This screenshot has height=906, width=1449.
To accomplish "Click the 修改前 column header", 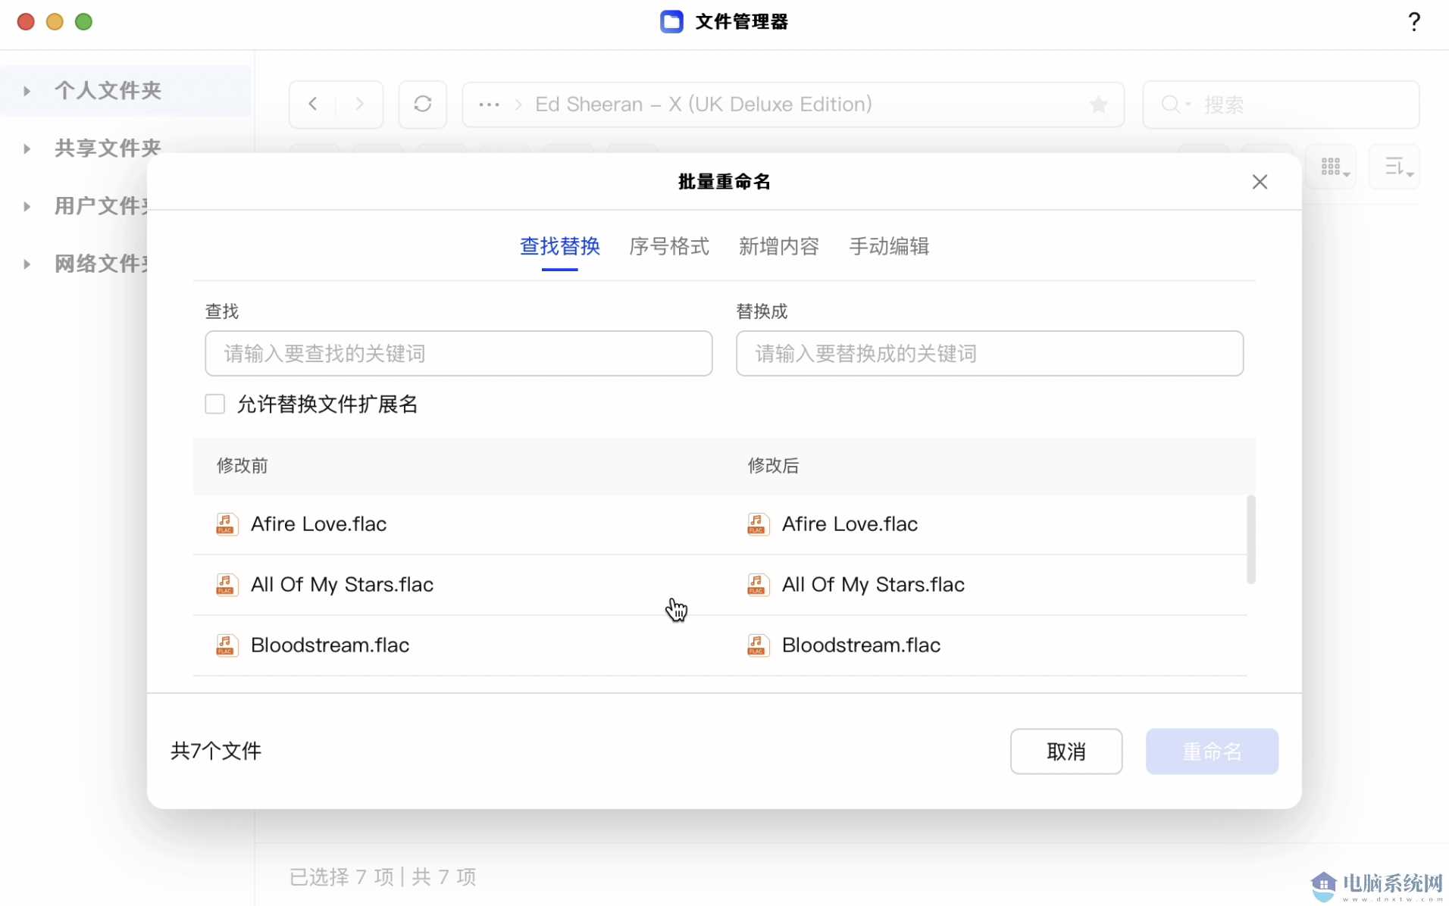I will (x=243, y=465).
